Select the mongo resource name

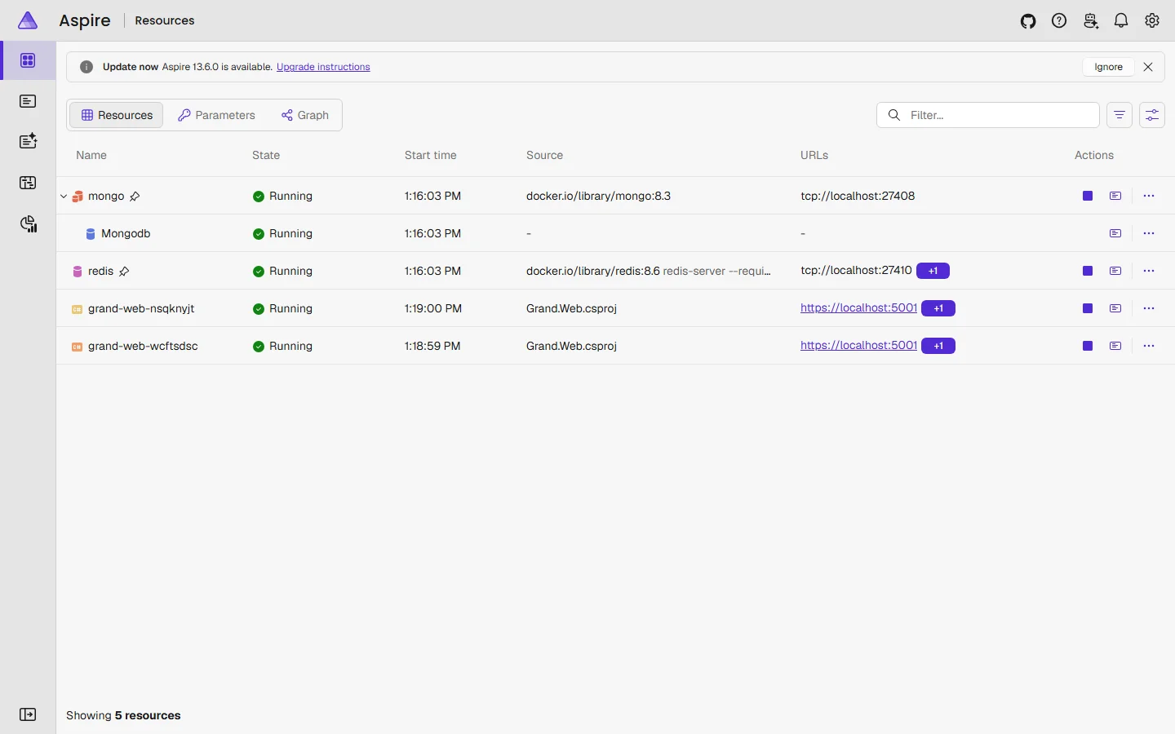click(x=106, y=196)
